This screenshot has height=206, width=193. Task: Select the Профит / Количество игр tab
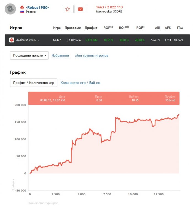(x=34, y=83)
